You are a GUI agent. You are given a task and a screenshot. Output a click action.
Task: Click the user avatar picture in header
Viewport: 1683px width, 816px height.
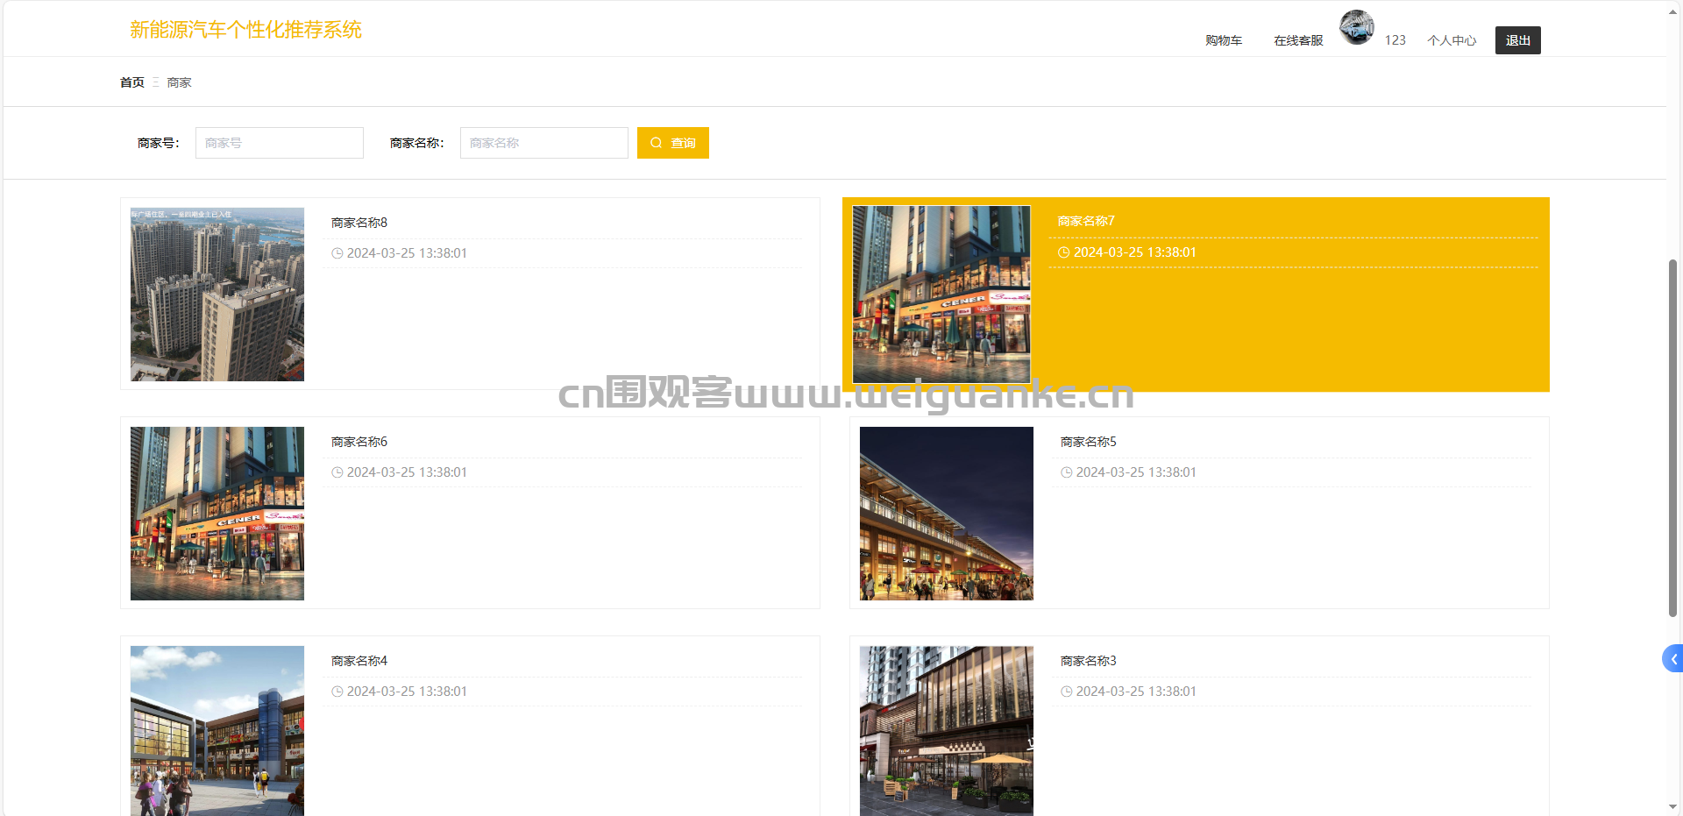pos(1356,27)
